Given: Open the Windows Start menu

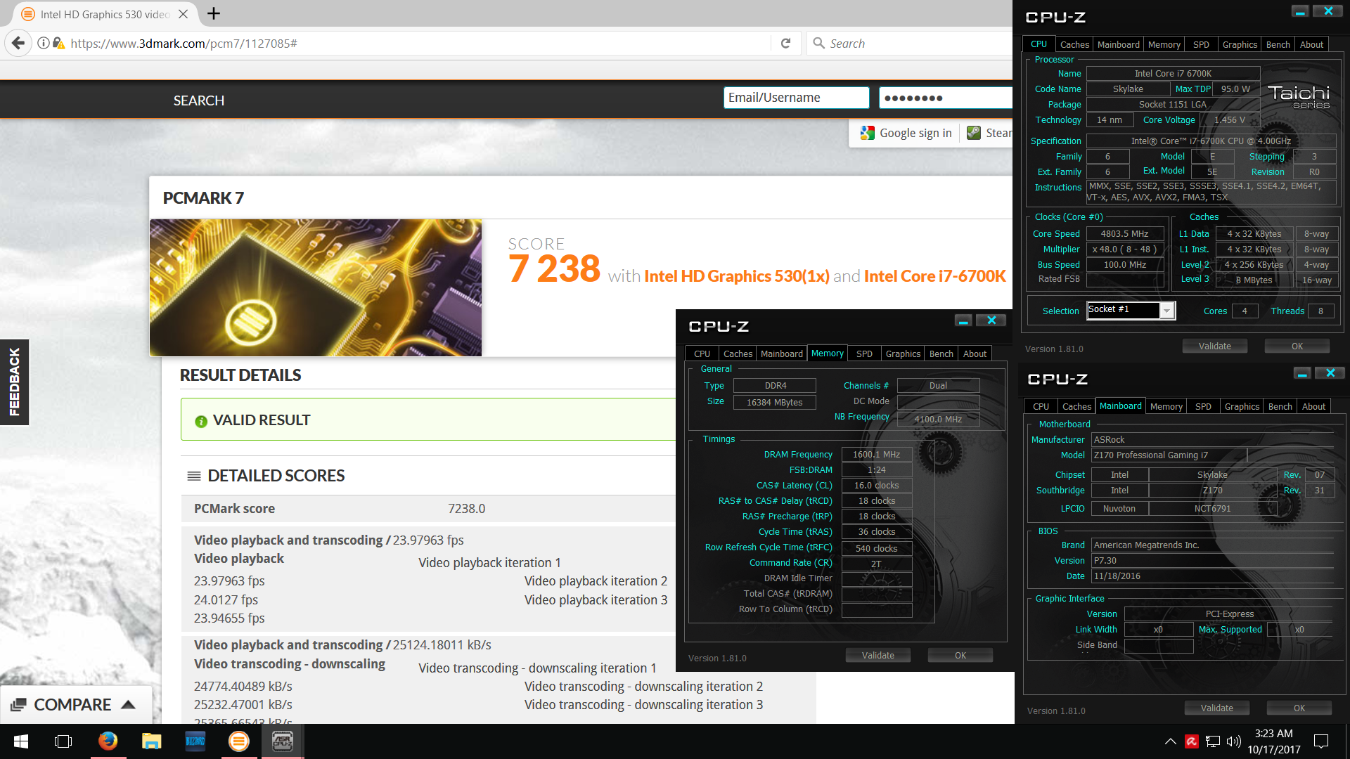Looking at the screenshot, I should coord(21,741).
